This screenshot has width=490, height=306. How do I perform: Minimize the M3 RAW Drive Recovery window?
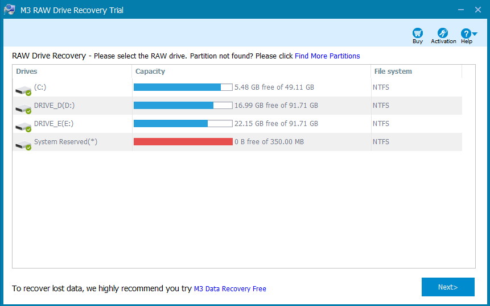tap(461, 10)
